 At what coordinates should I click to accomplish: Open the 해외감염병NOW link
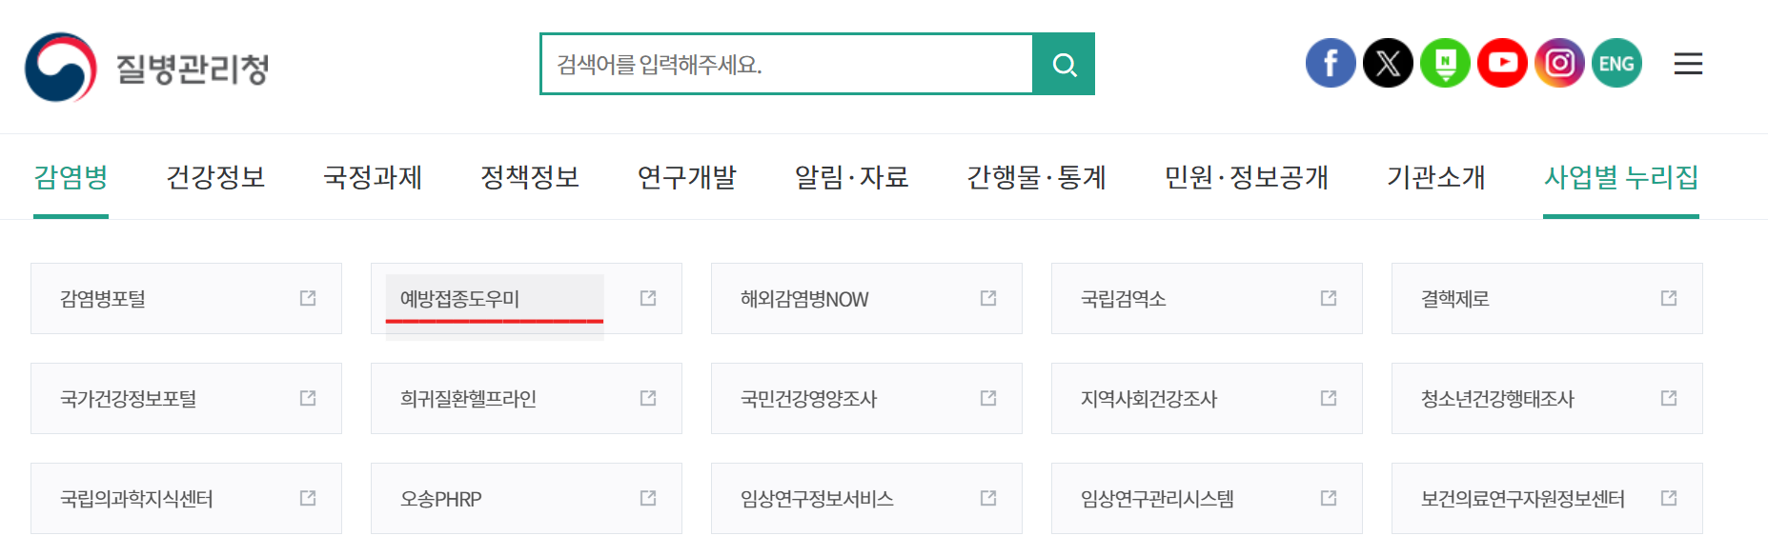[866, 298]
